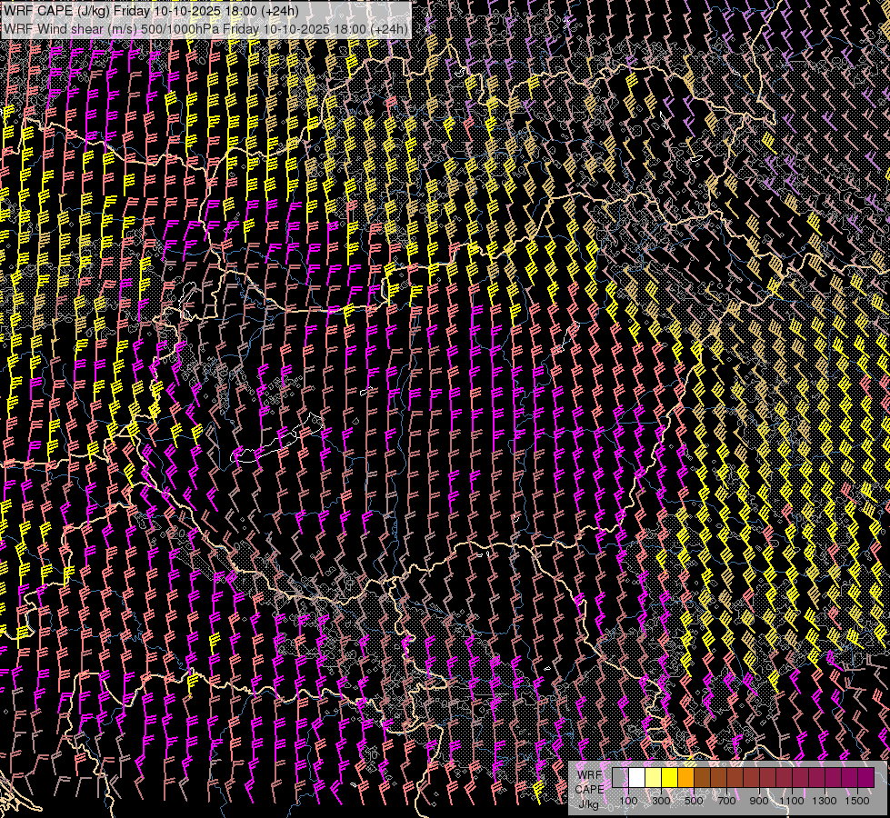
Task: Click the WRF label in the legend
Action: click(x=590, y=775)
